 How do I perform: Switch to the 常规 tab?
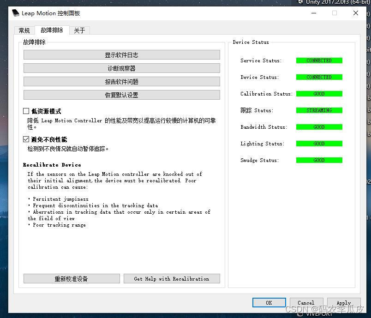click(24, 30)
